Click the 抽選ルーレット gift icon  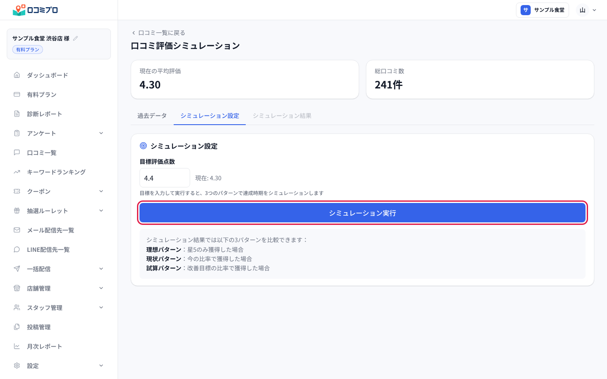(17, 211)
